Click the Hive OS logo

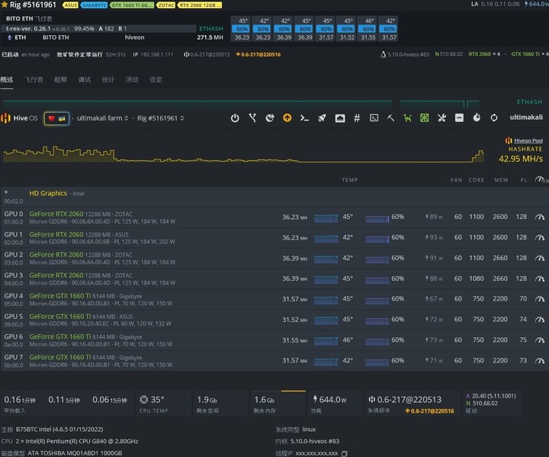click(19, 118)
